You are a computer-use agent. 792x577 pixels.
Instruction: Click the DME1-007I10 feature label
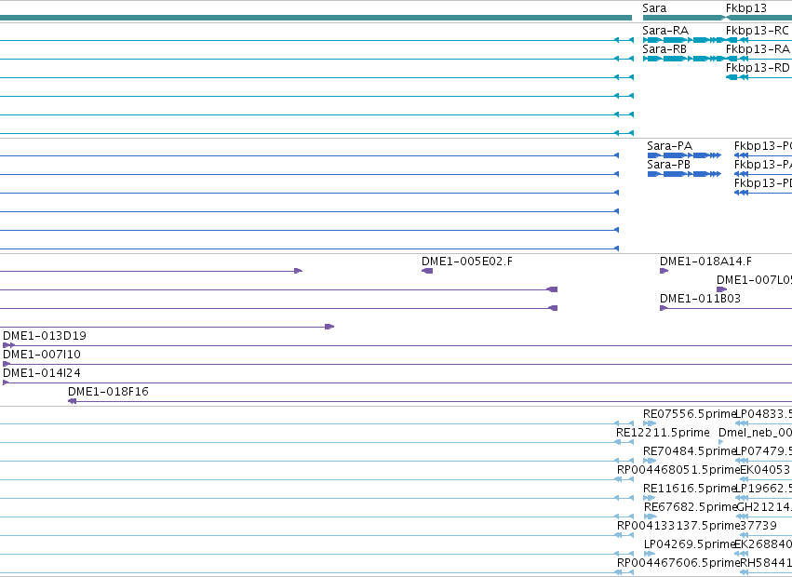[x=42, y=355]
